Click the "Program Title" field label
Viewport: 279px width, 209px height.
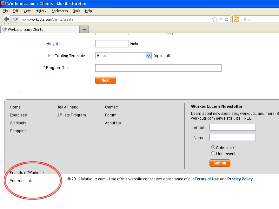coord(58,67)
